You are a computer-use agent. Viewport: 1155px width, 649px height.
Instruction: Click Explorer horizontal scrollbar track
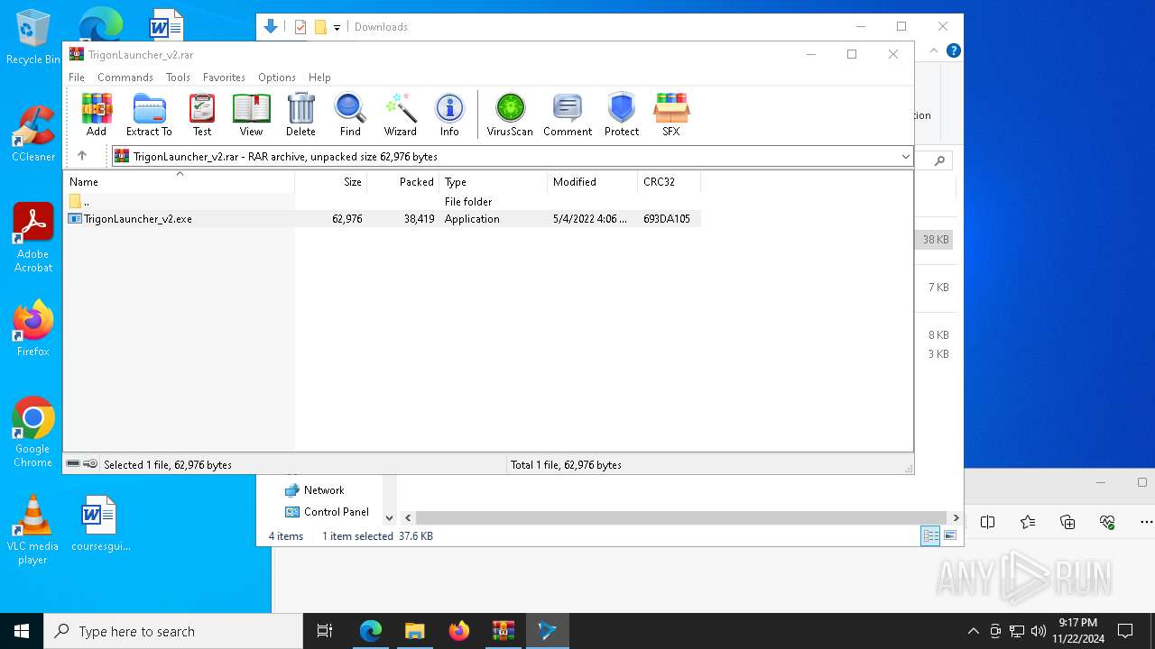click(681, 518)
